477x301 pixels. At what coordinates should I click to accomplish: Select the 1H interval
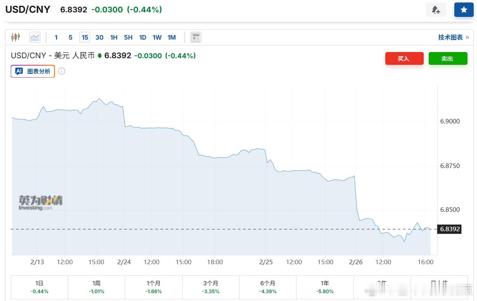114,38
